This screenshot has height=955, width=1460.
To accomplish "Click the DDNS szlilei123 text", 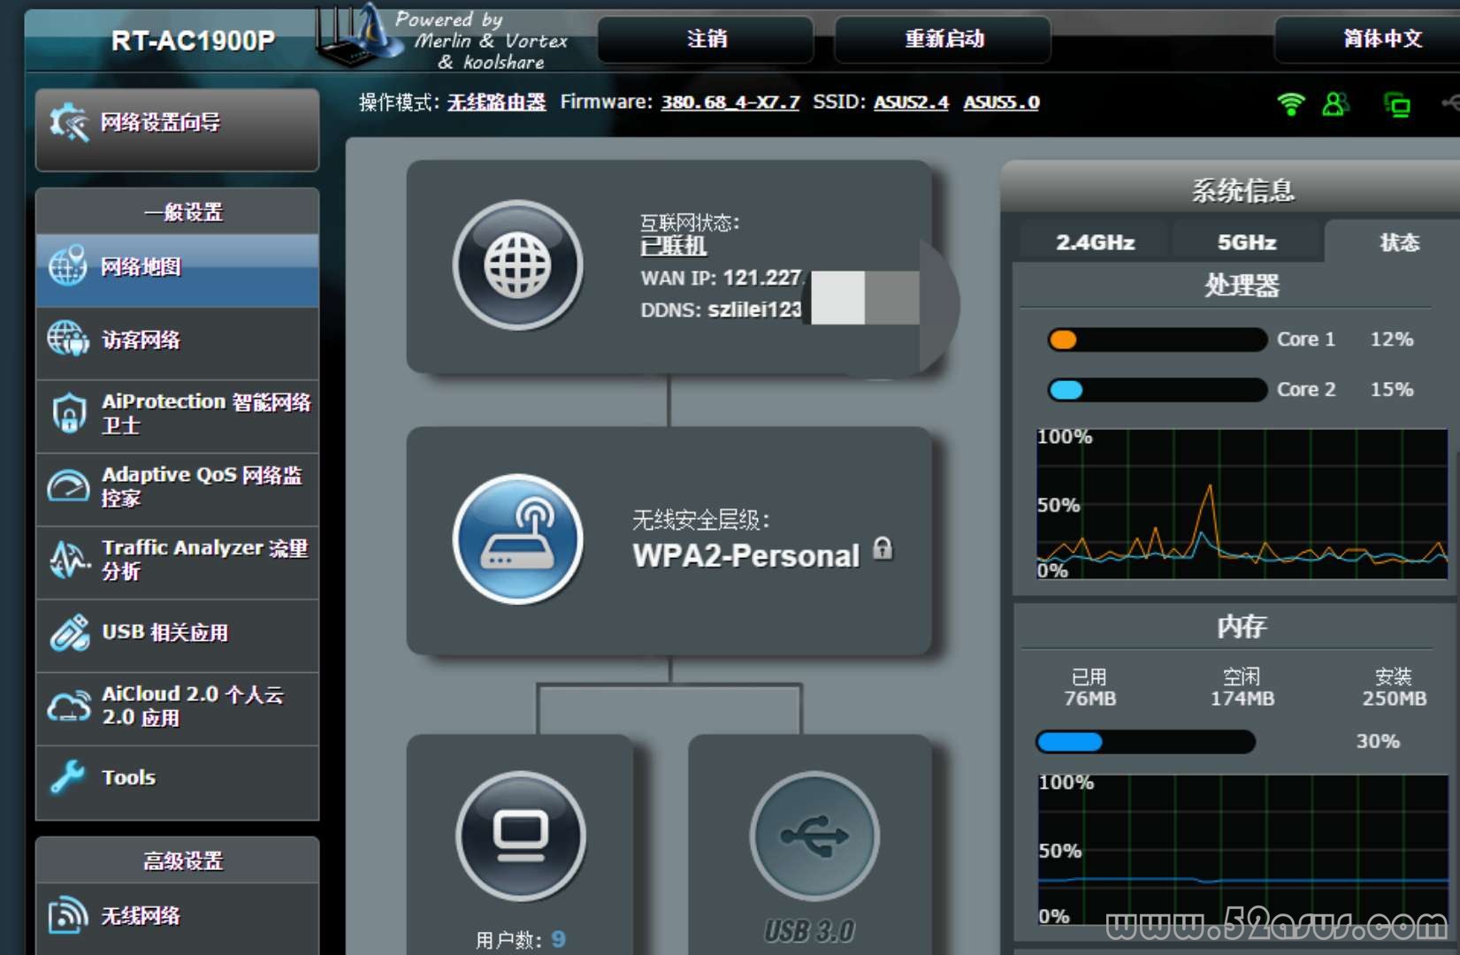I will [721, 310].
